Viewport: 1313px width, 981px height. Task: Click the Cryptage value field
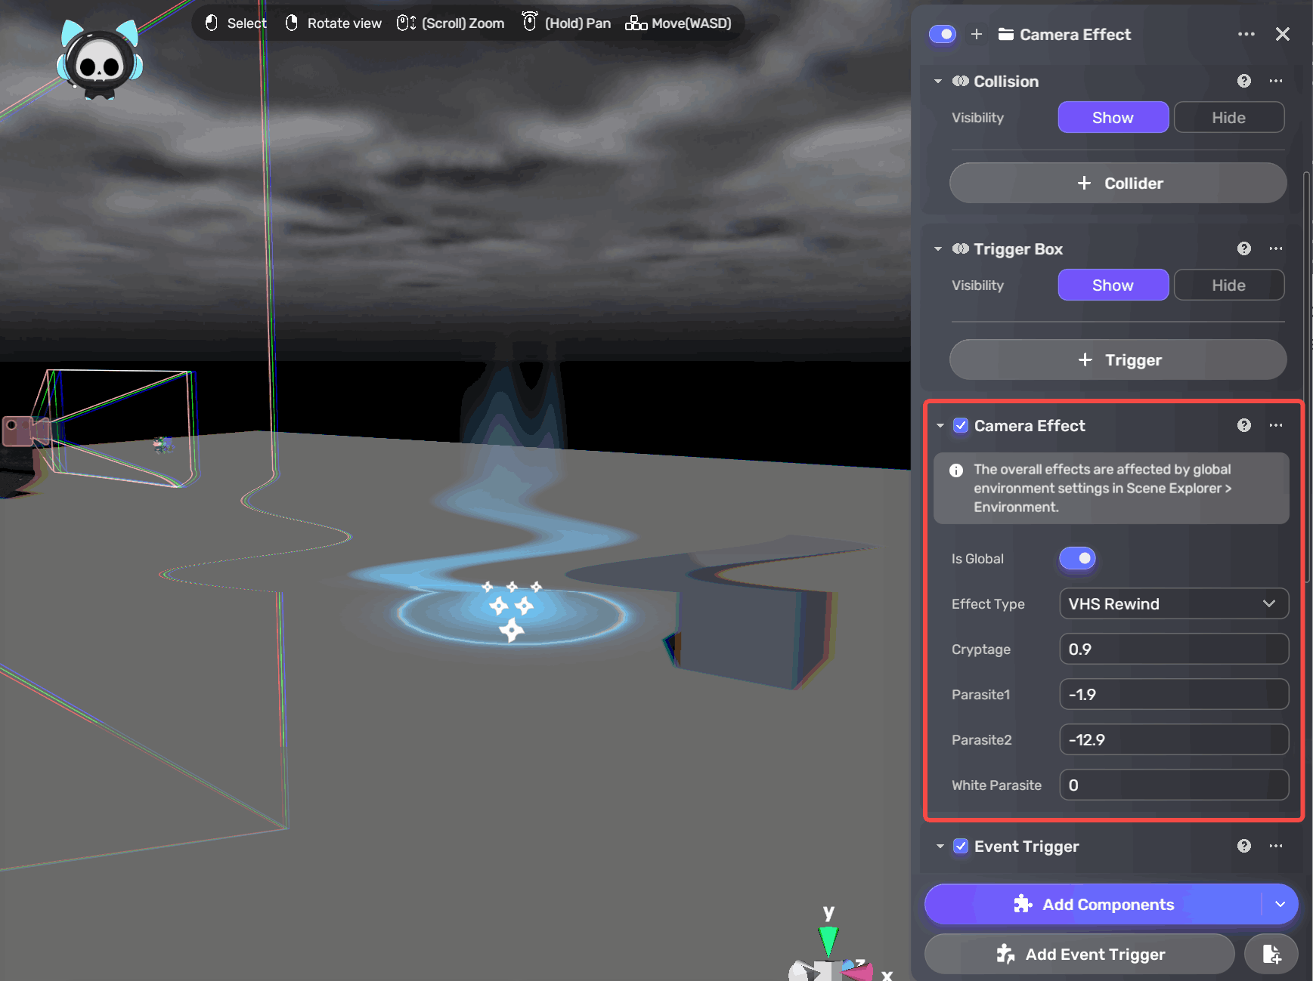[x=1173, y=649]
